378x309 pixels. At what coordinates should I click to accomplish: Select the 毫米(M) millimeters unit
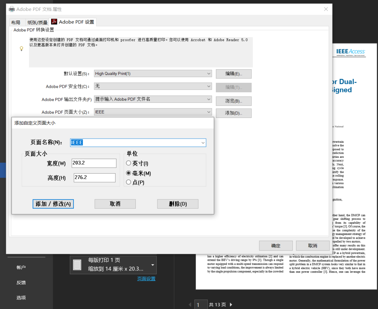(x=128, y=173)
